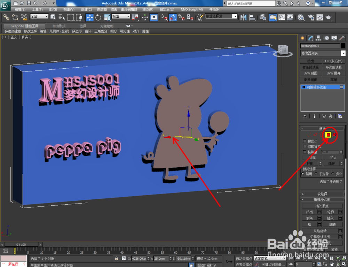Open the 视图 reference coordinate dropdown
This screenshot has height=267, width=348.
(121, 16)
